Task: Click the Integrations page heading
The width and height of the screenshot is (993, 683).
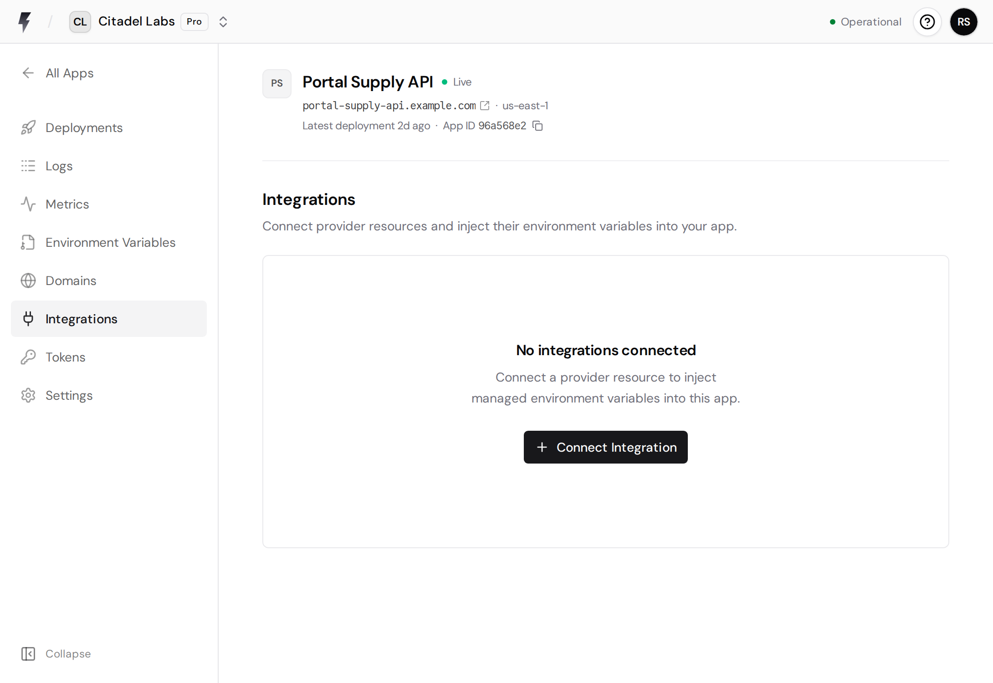Action: click(309, 199)
